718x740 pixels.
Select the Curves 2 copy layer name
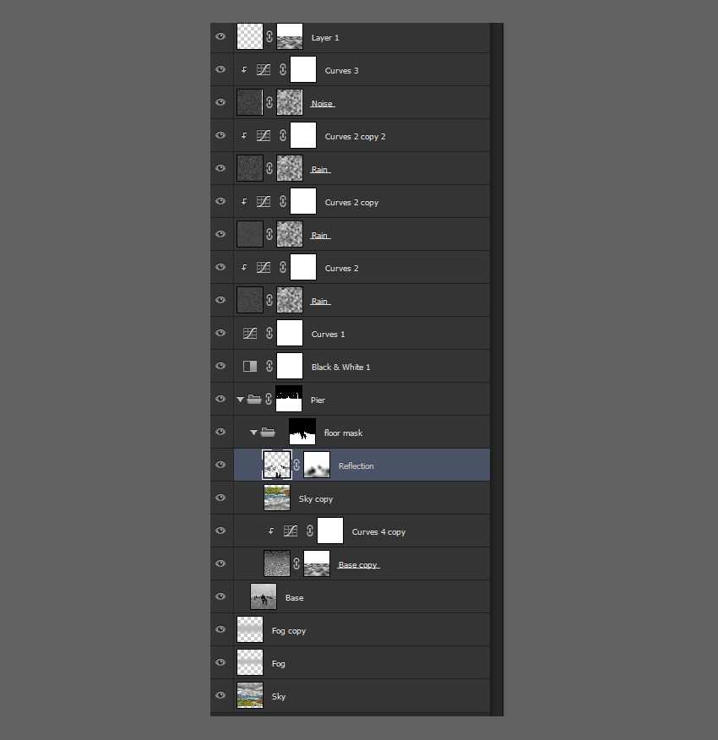coord(351,203)
